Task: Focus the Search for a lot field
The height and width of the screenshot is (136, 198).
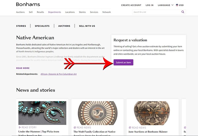Action: tap(156, 12)
